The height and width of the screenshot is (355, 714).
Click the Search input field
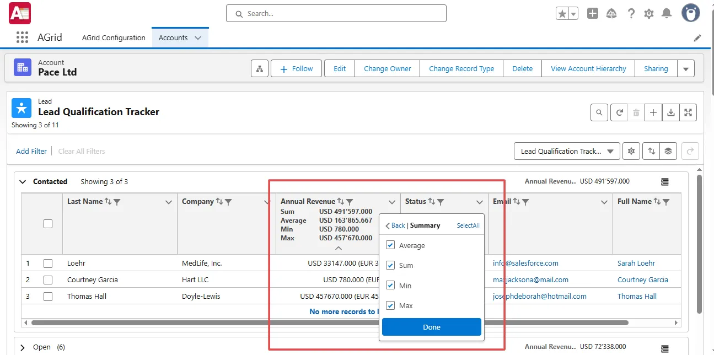pyautogui.click(x=336, y=13)
